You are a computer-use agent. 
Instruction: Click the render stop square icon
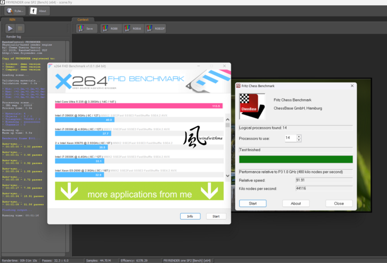(20, 29)
